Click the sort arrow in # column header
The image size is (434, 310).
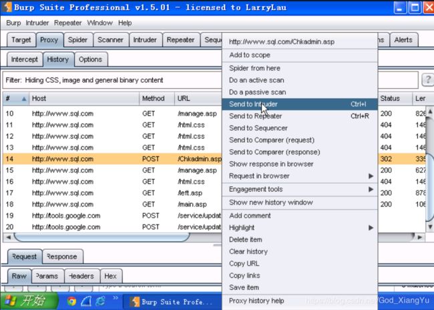tap(24, 99)
